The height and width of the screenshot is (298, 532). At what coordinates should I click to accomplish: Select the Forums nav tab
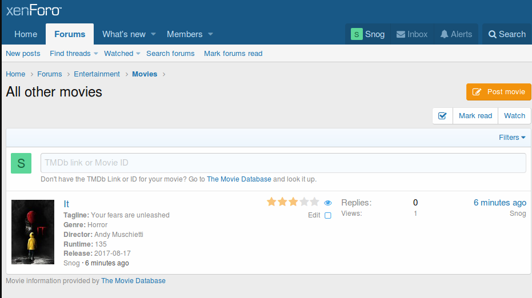tap(70, 34)
